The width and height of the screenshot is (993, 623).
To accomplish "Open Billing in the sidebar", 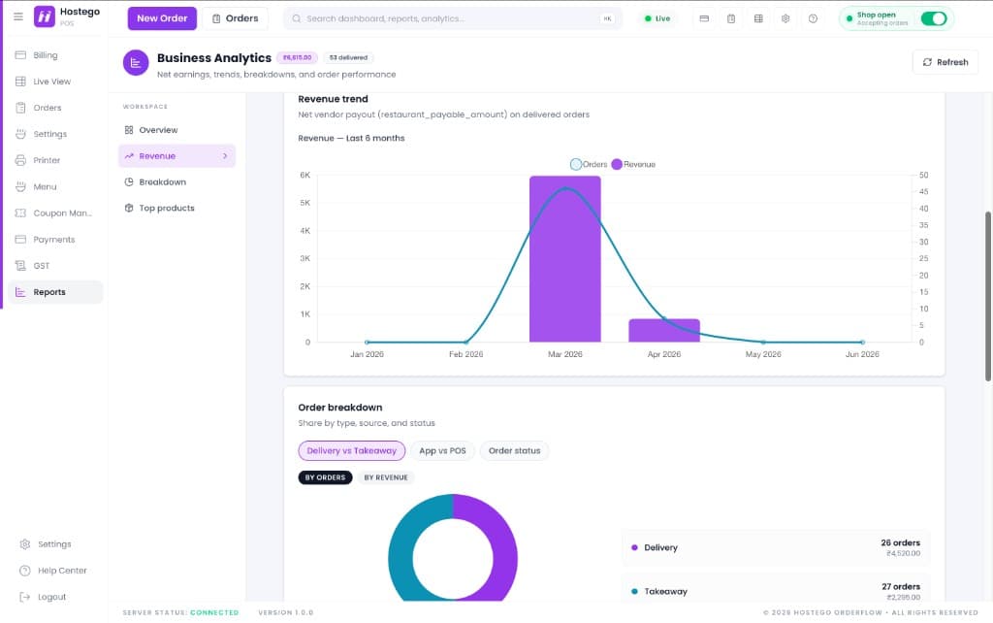I will [55, 55].
